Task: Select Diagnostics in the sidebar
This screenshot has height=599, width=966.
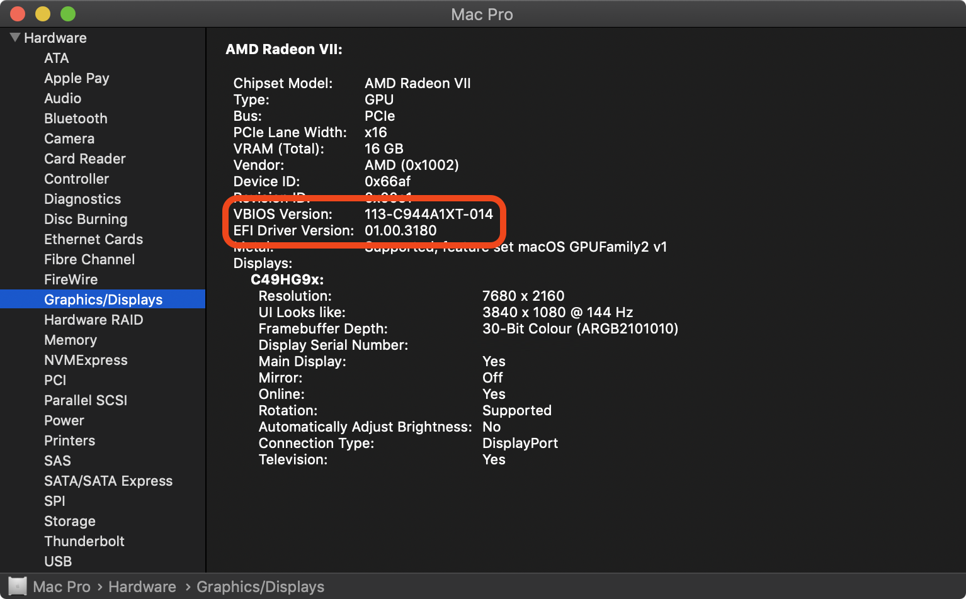Action: tap(82, 199)
